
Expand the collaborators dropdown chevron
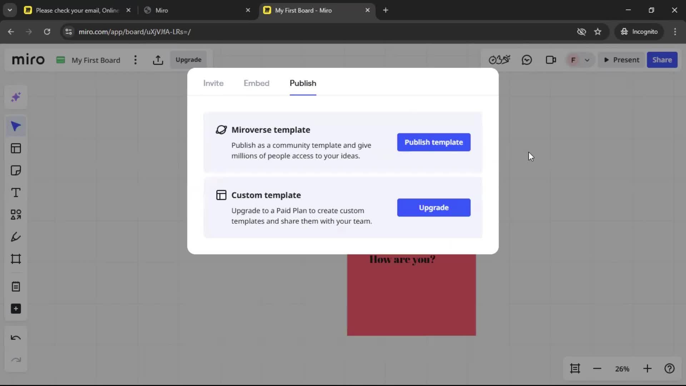click(587, 60)
